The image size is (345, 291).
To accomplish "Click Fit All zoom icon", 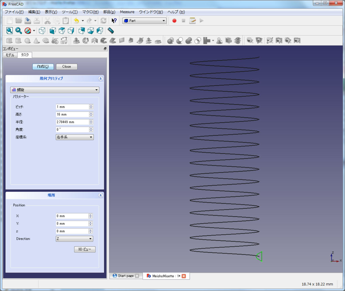I will click(x=9, y=31).
